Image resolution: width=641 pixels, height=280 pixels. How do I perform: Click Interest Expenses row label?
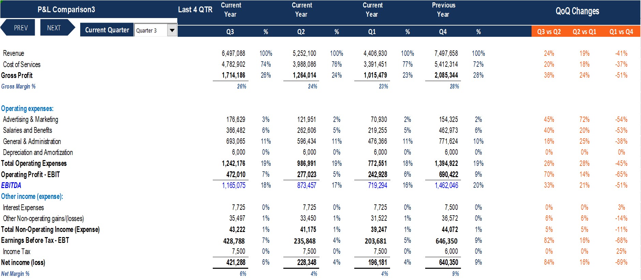click(x=23, y=207)
